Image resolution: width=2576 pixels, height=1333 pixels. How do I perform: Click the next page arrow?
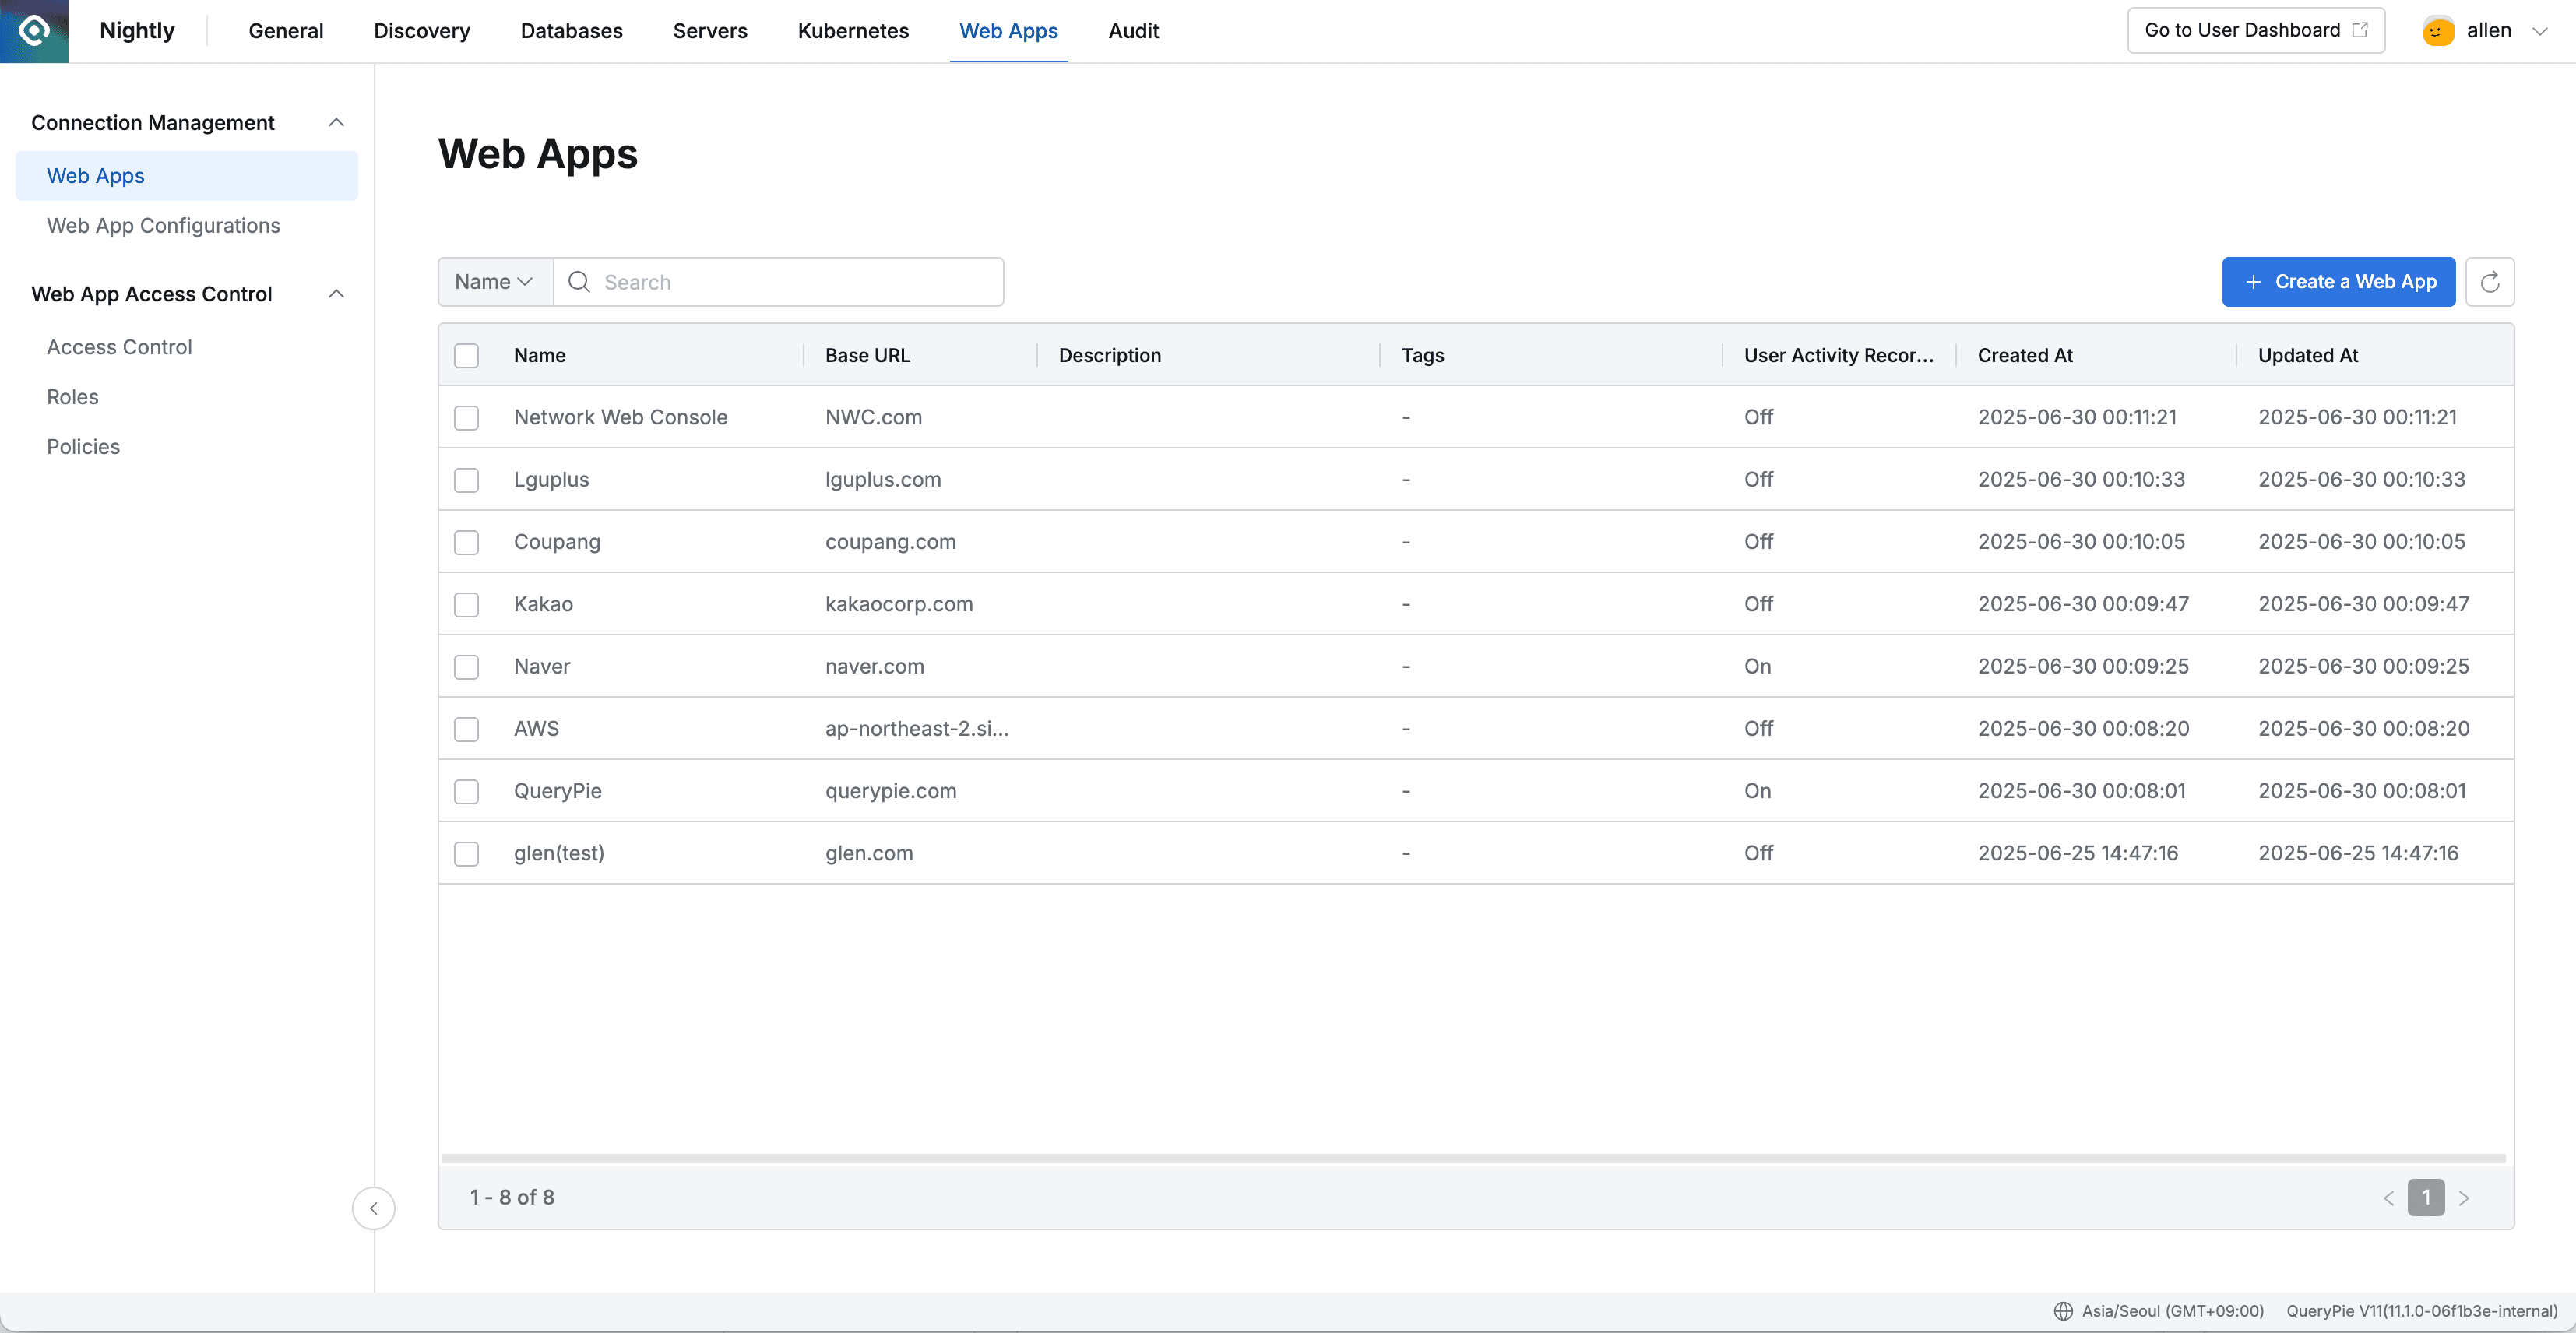pos(2464,1197)
